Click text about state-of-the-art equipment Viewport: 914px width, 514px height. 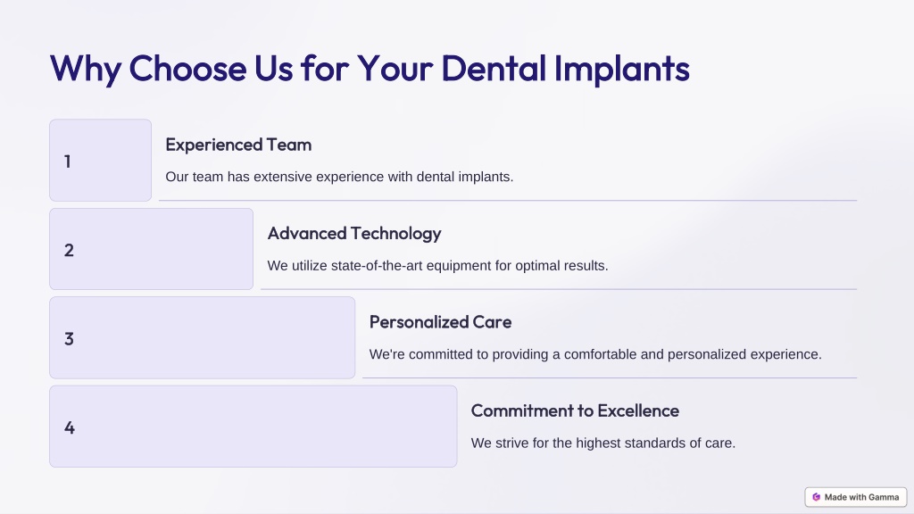(x=437, y=266)
